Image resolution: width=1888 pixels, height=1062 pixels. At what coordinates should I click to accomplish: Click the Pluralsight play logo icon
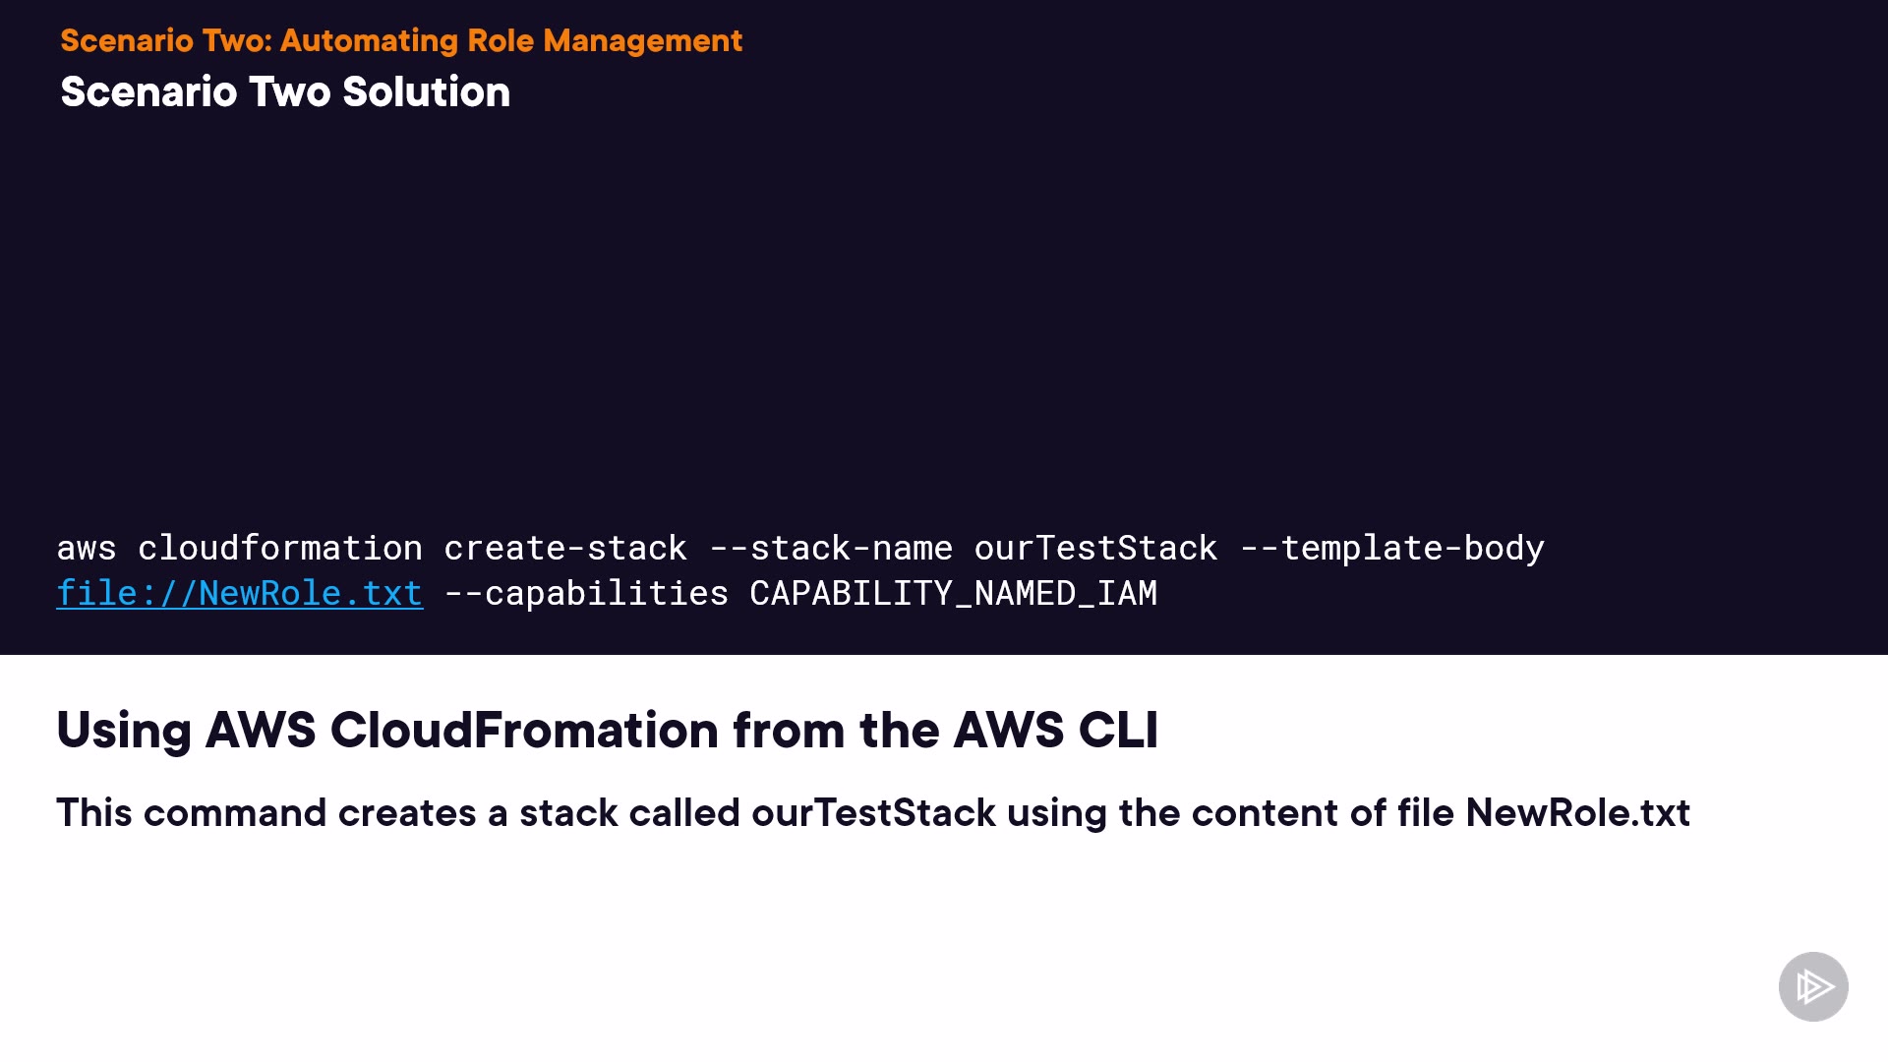coord(1813,986)
